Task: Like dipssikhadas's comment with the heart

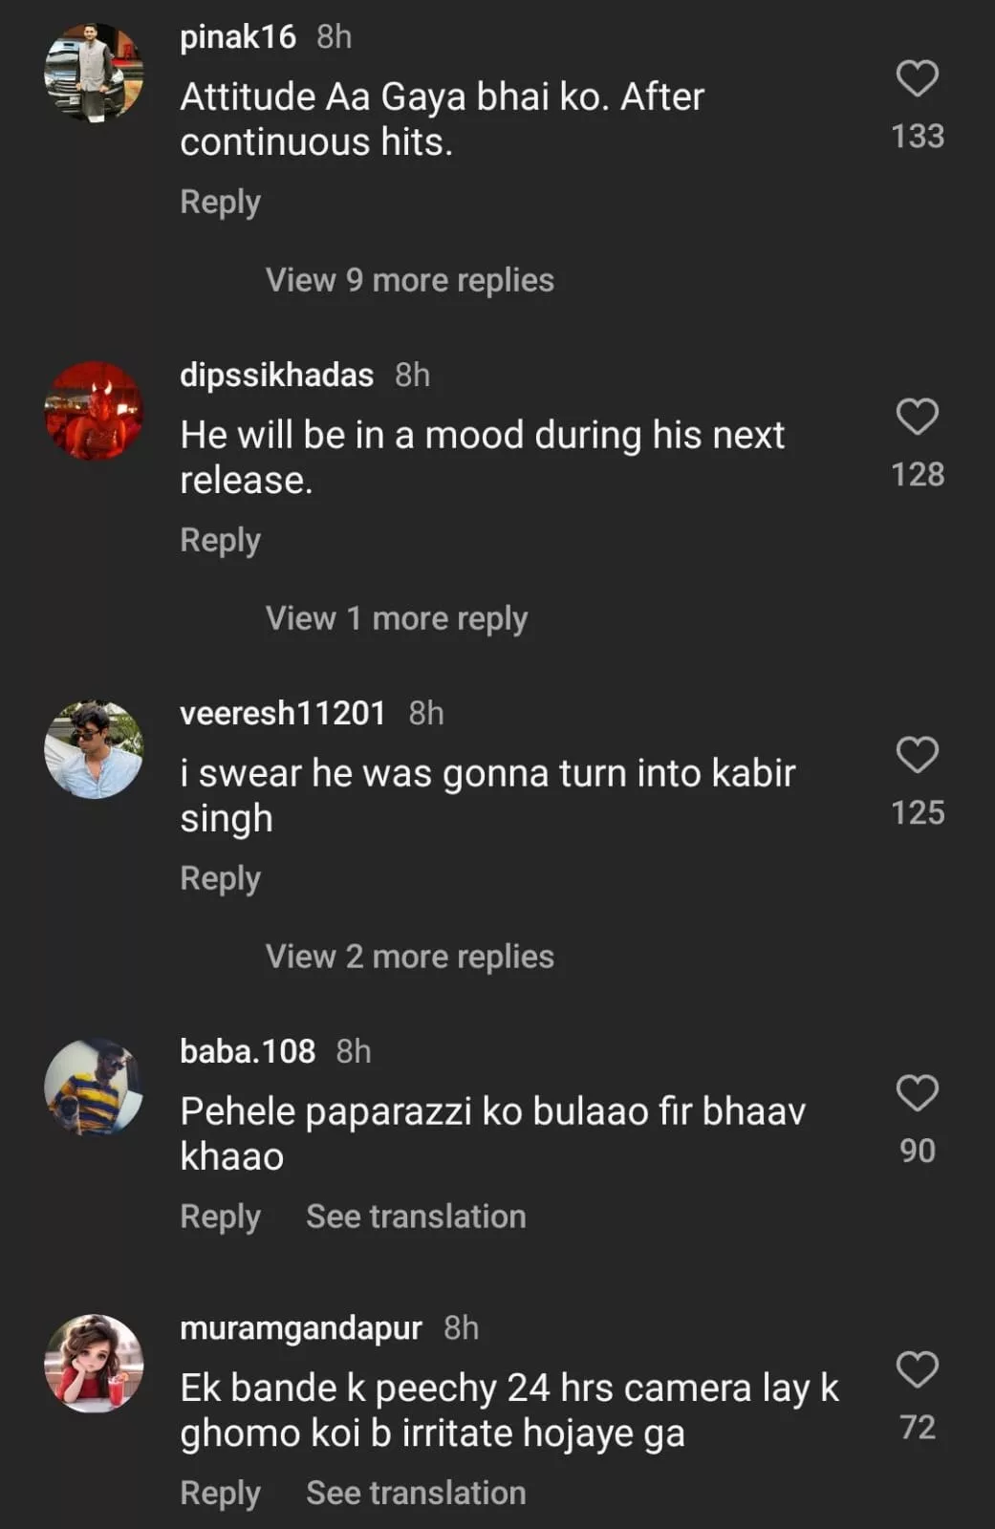Action: (917, 417)
